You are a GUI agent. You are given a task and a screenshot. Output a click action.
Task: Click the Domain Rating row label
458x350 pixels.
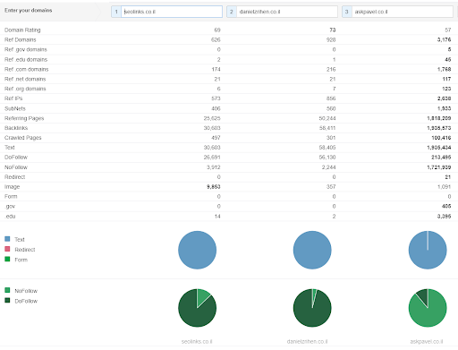(x=22, y=30)
